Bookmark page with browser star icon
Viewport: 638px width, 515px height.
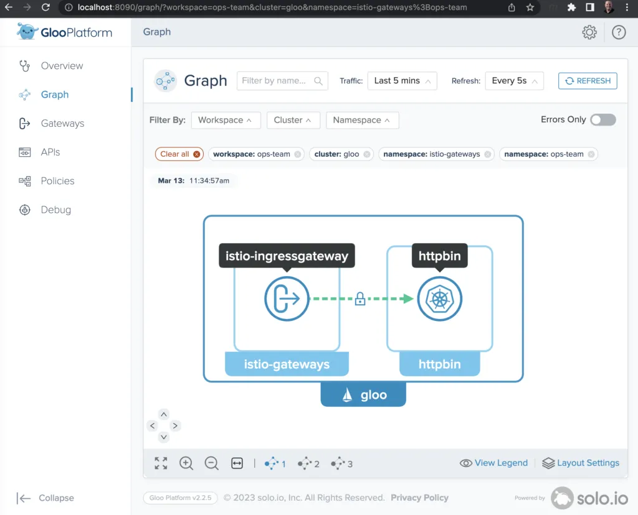[530, 7]
